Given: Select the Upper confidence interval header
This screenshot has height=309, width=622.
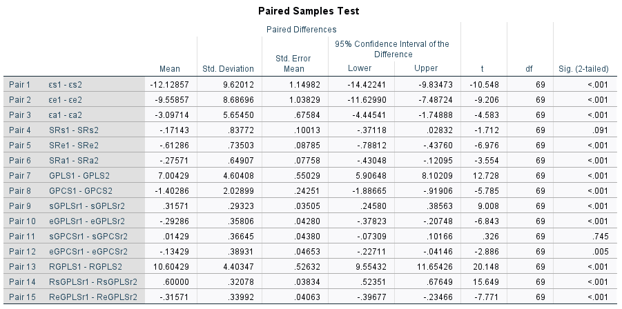Looking at the screenshot, I should pos(426,68).
